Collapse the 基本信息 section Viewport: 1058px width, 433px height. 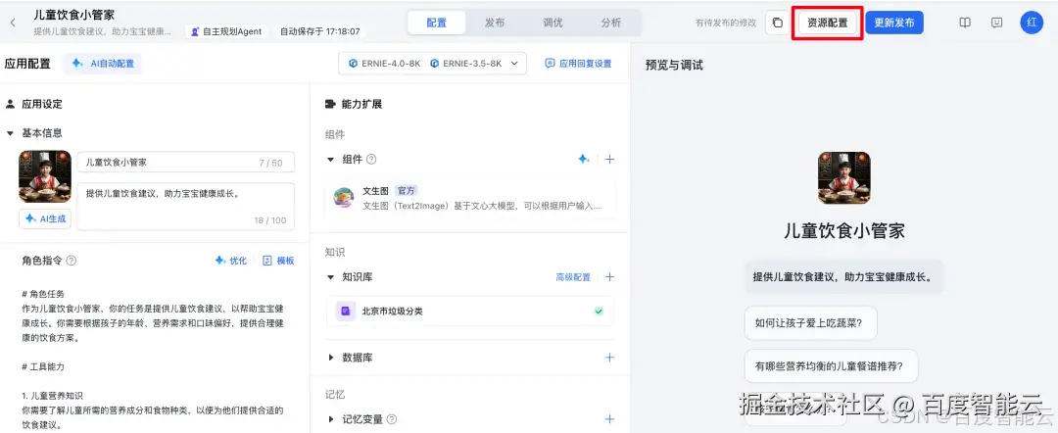(x=10, y=133)
